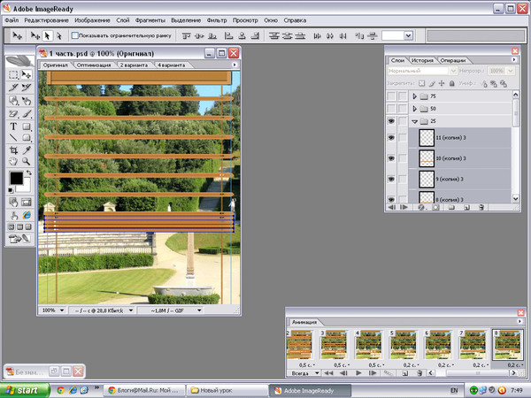Screen dimensions: 531x398
Task: Expand the layer set 50
Action: point(414,109)
